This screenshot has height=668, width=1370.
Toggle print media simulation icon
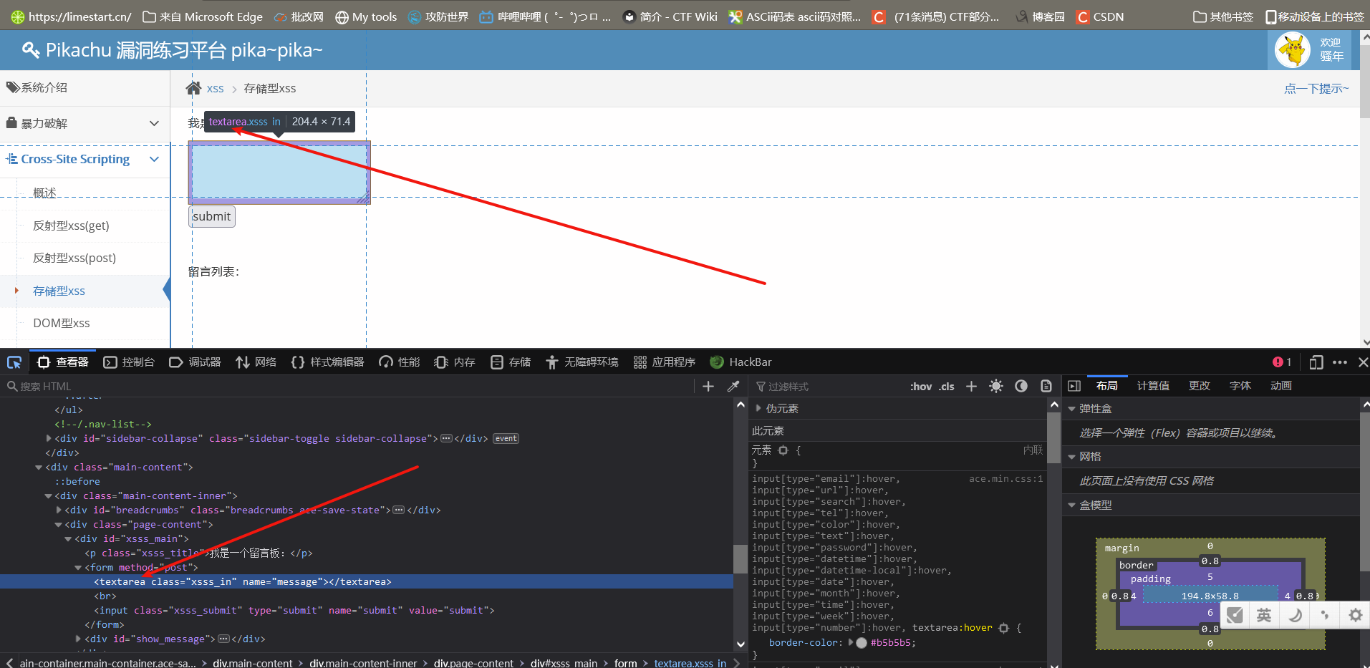coord(1046,387)
